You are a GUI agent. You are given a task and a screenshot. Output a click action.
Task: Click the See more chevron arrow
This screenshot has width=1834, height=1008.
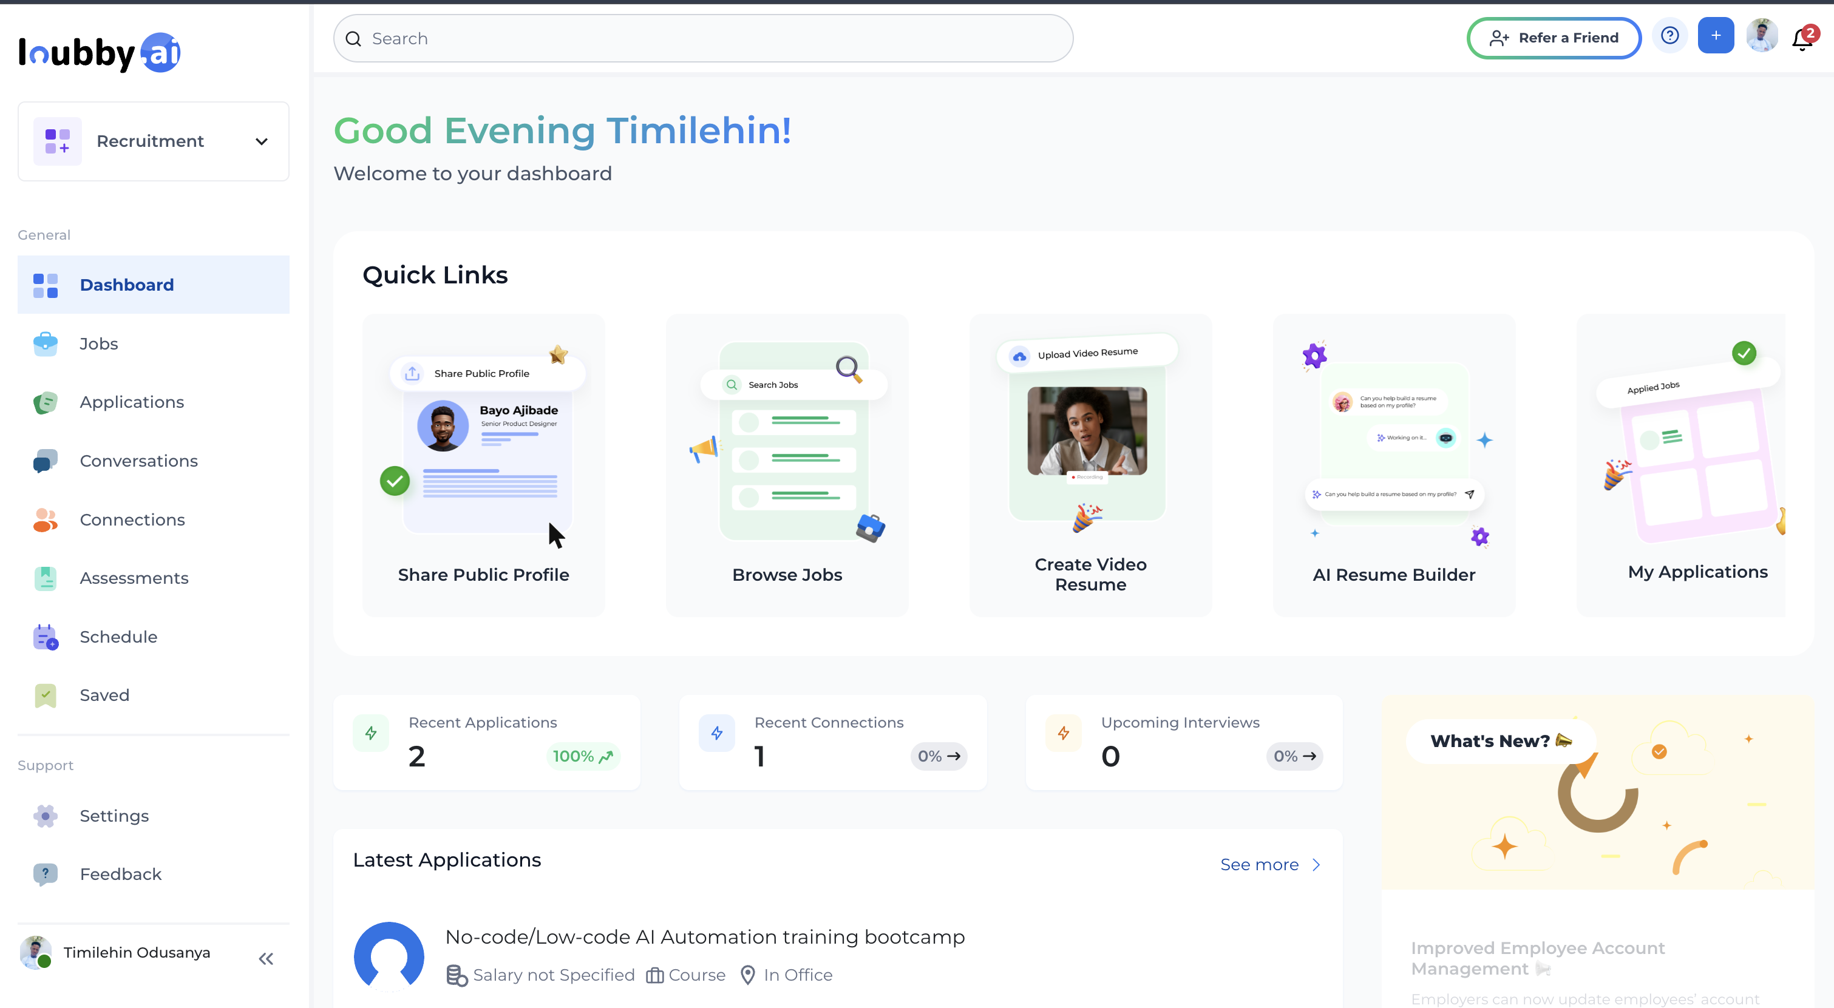point(1316,865)
